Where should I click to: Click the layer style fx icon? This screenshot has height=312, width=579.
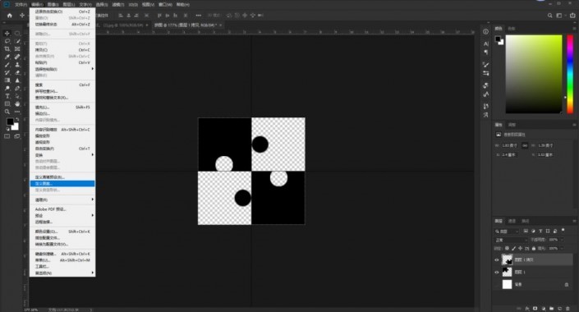527,309
